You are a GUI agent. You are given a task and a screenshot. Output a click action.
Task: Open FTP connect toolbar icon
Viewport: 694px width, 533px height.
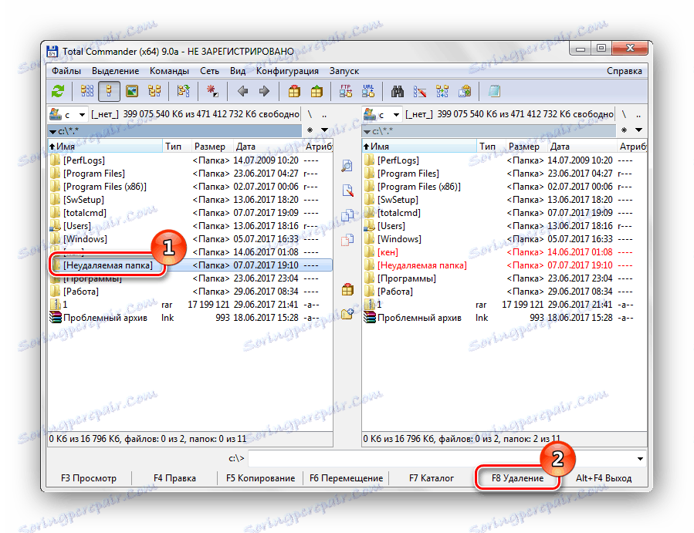click(x=346, y=91)
